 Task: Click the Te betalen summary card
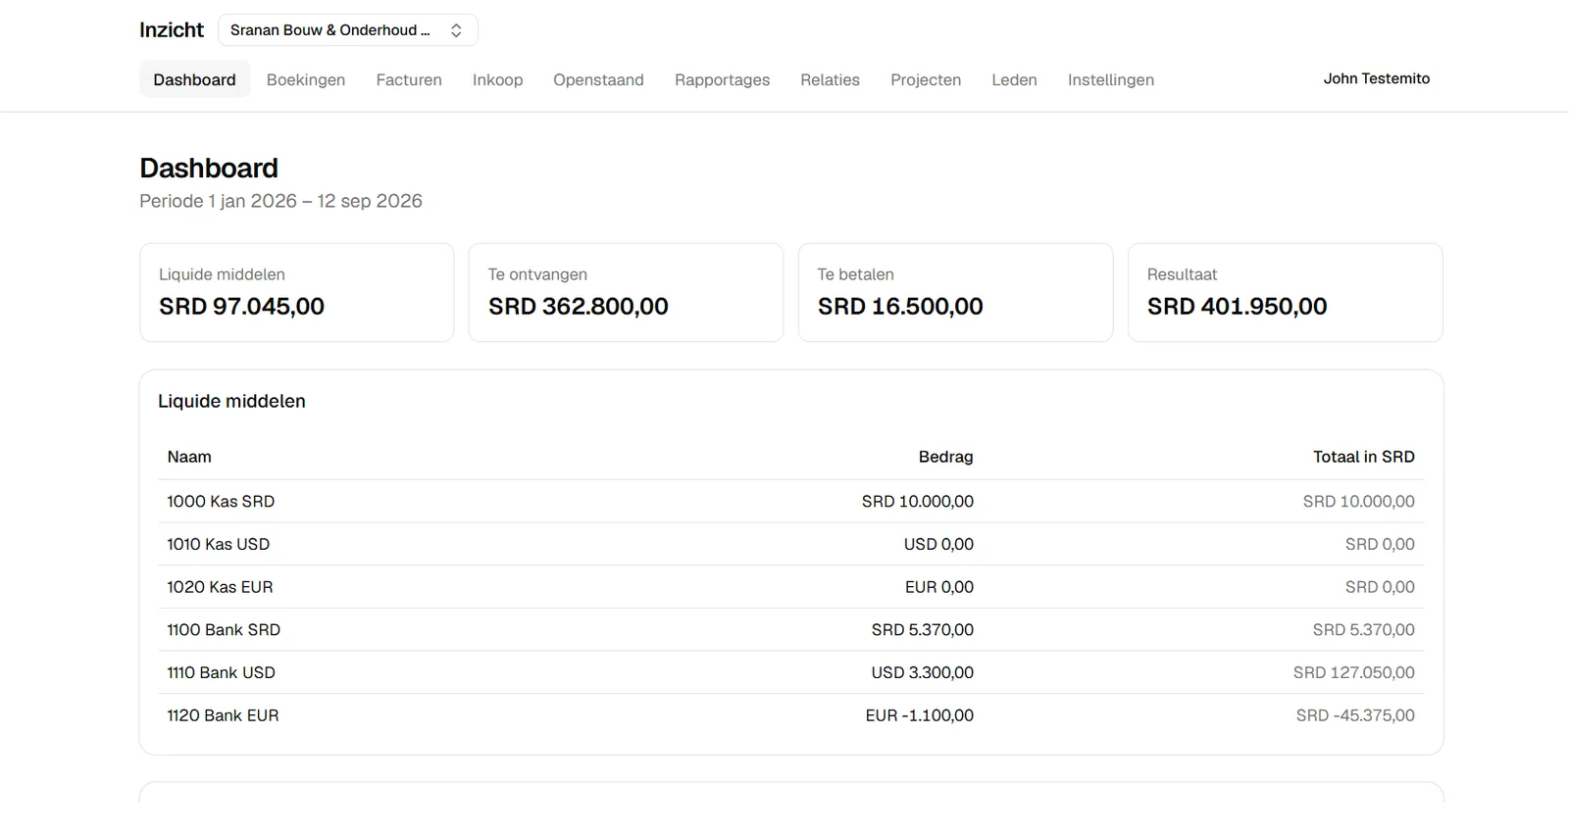(x=955, y=292)
